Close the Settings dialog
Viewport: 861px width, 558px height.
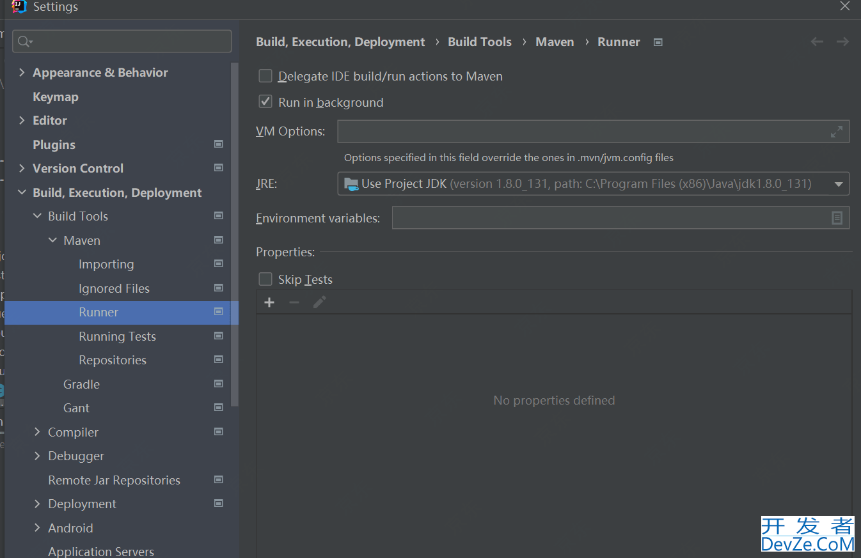(845, 6)
